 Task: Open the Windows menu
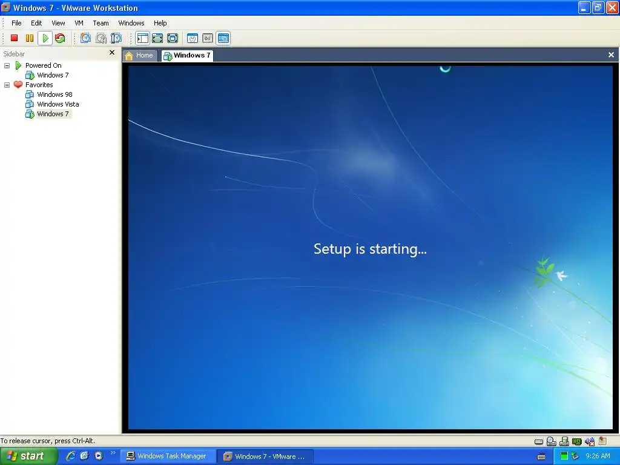(131, 23)
